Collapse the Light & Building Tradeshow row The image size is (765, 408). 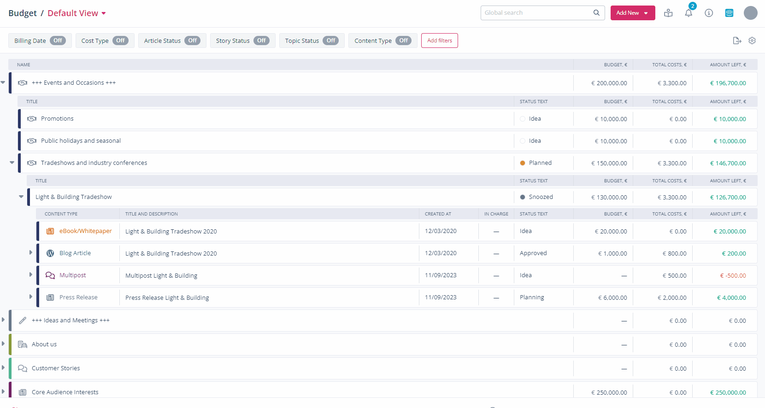pyautogui.click(x=21, y=197)
